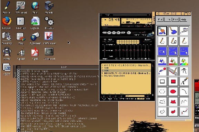Click the XMMS previous track button
Screen dimensions: 199x132
coord(105,33)
